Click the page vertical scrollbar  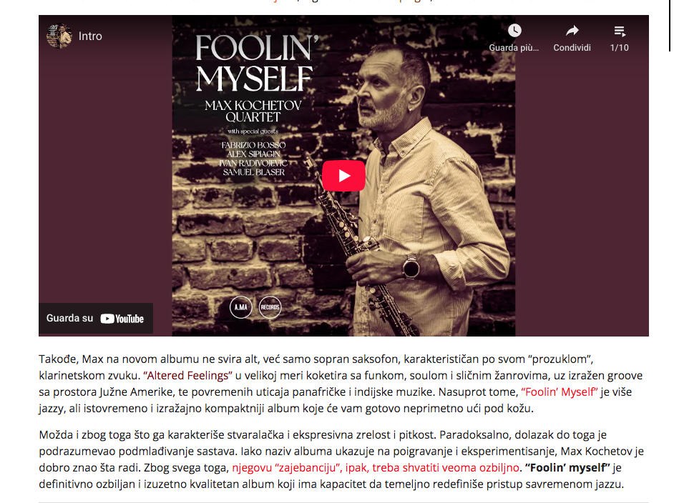click(x=670, y=26)
